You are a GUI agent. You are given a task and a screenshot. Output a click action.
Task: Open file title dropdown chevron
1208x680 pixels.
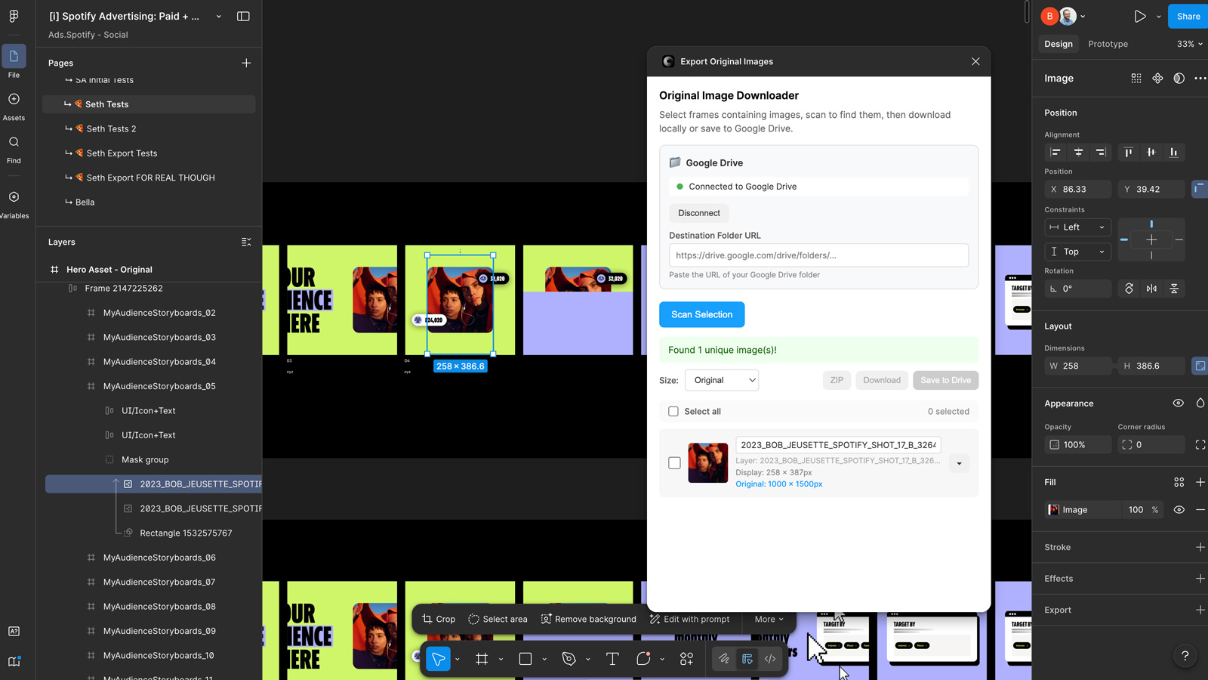[219, 16]
